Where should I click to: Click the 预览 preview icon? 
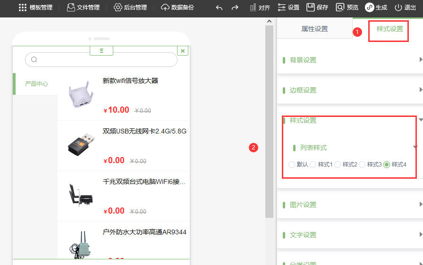coord(340,7)
